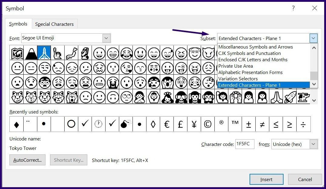Choose the Statue of Liberty emoji
Viewport: 326px width, 189px height.
pyautogui.click(x=58, y=53)
